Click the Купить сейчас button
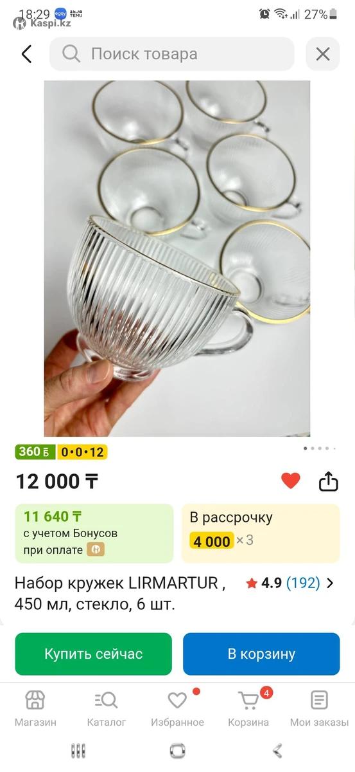The width and height of the screenshot is (355, 772). pyautogui.click(x=94, y=654)
